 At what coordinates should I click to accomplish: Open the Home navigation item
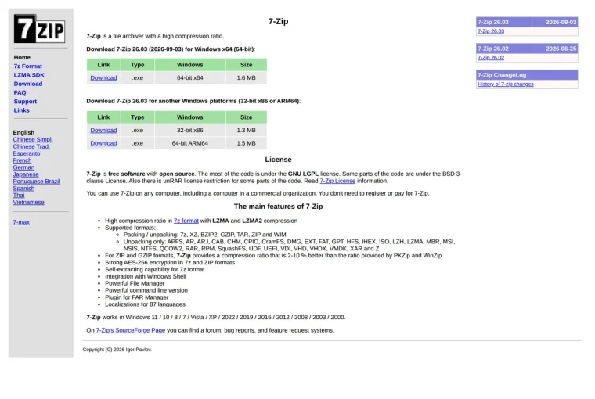22,57
